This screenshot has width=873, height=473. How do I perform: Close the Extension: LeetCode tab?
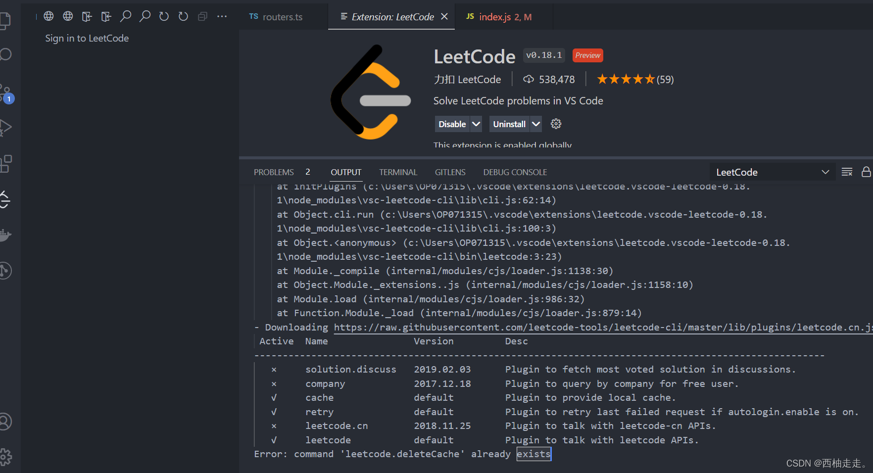click(444, 16)
